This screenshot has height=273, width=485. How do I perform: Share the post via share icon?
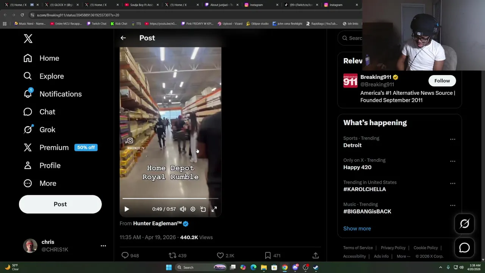(316, 256)
